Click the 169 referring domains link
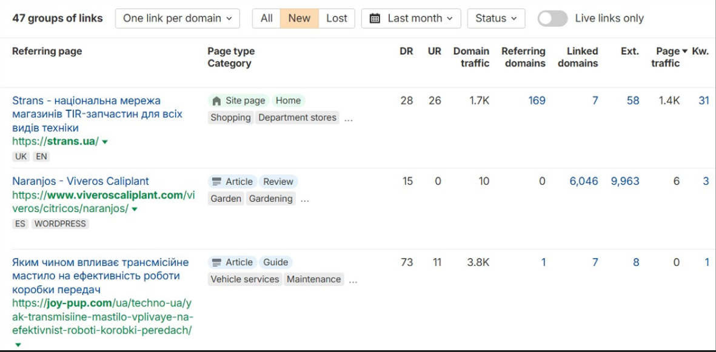 pos(537,101)
